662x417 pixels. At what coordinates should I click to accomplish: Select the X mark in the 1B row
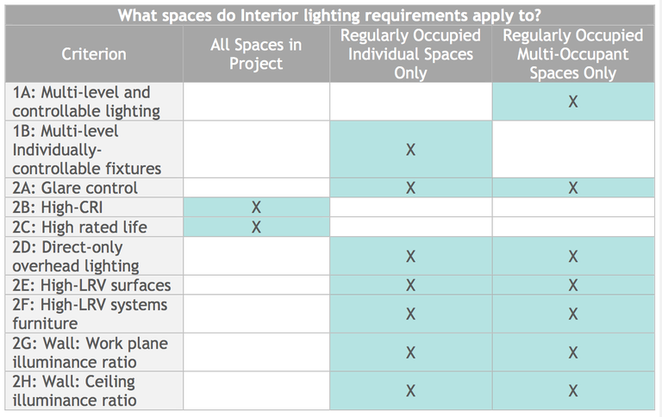pyautogui.click(x=410, y=150)
